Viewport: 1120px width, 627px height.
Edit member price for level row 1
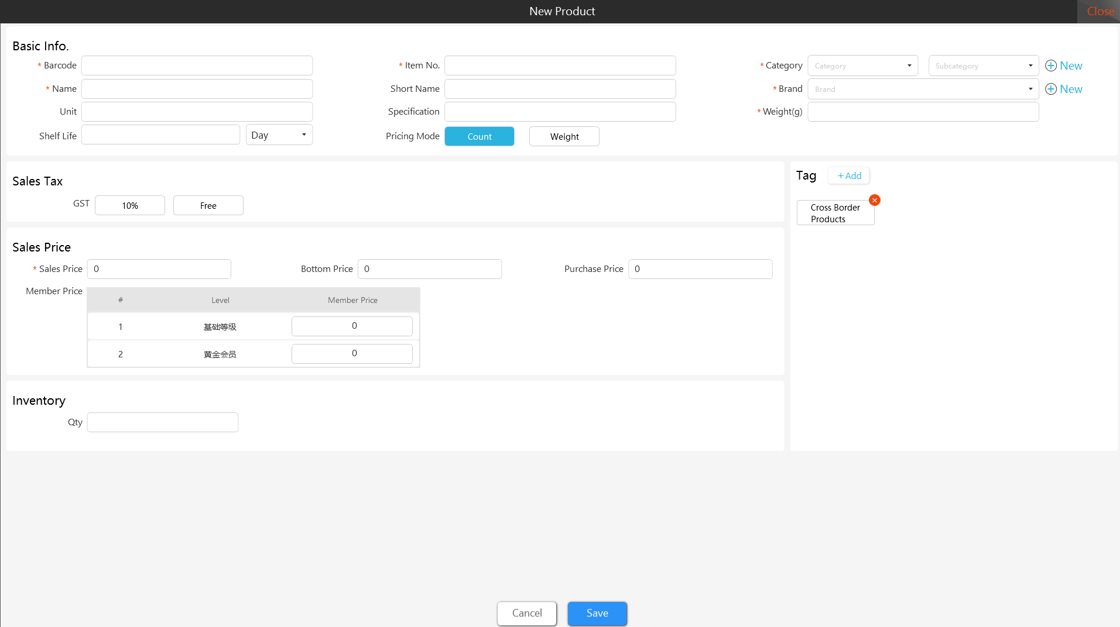(x=352, y=326)
